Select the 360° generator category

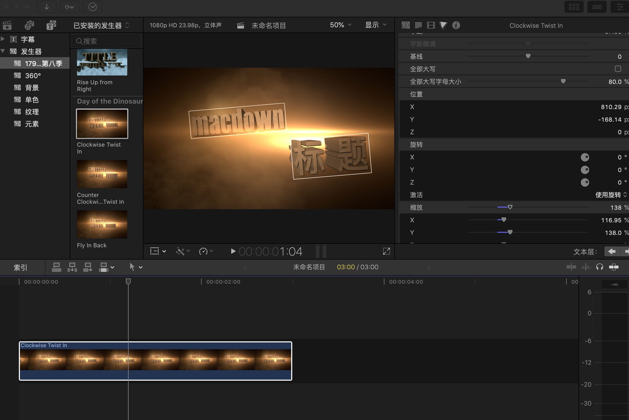[x=35, y=76]
